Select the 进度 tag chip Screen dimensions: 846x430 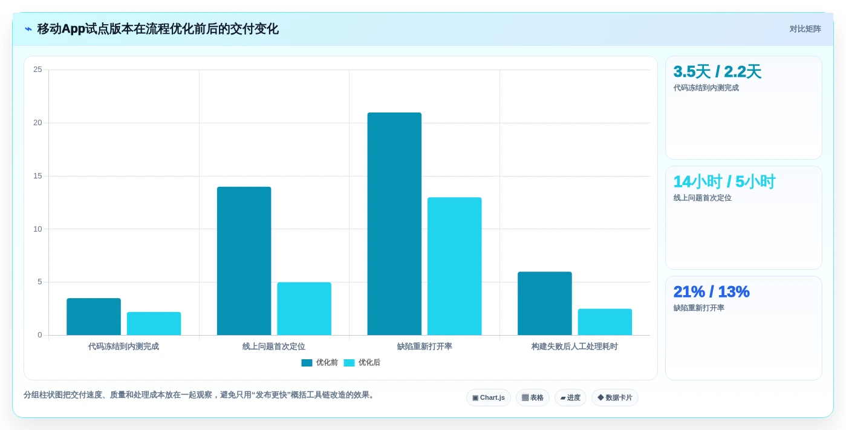click(570, 398)
